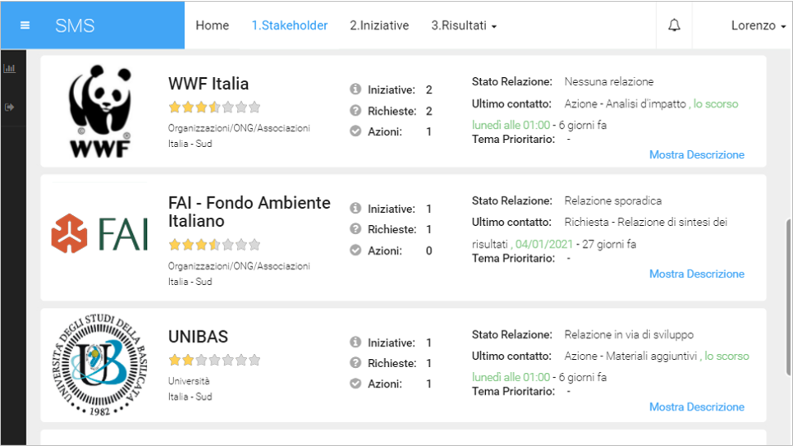Open the hamburger menu icon
793x446 pixels.
tap(25, 25)
